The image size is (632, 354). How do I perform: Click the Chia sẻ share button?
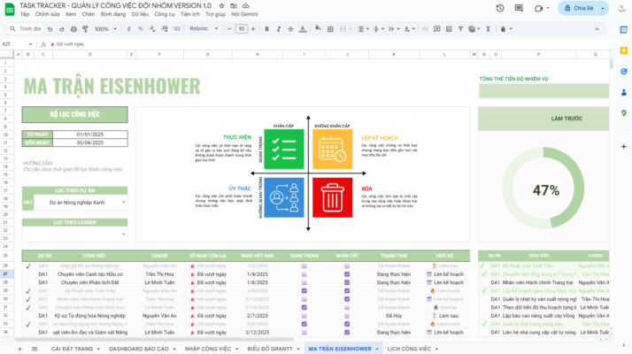point(578,8)
